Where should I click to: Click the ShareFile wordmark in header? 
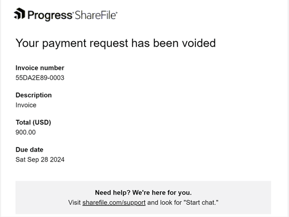click(96, 15)
